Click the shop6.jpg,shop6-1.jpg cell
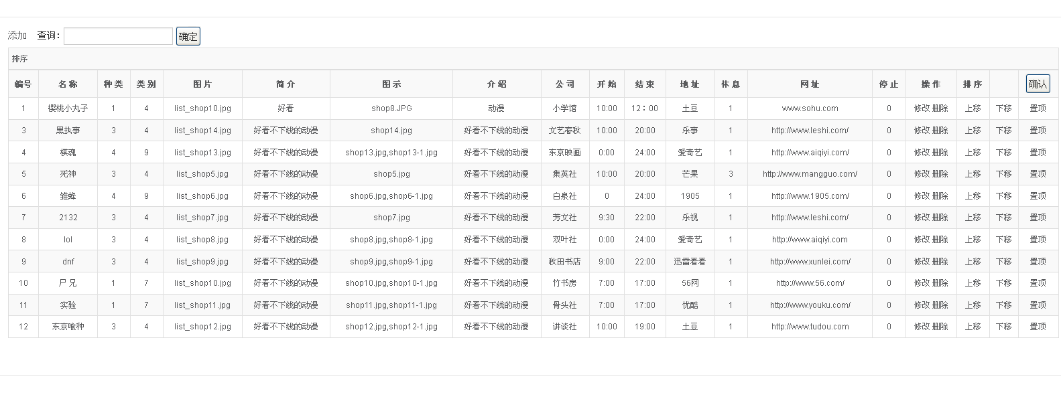 tap(391, 196)
